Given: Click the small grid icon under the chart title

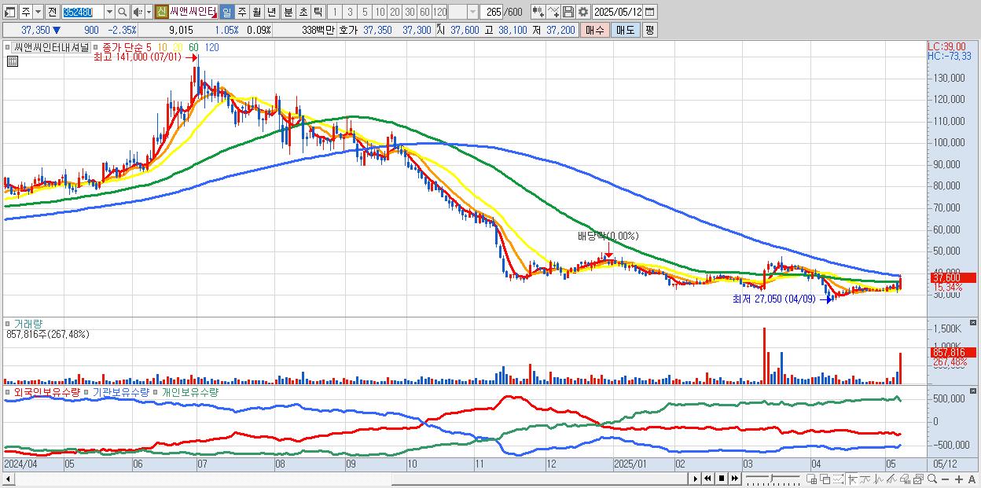Looking at the screenshot, I should pos(13,61).
